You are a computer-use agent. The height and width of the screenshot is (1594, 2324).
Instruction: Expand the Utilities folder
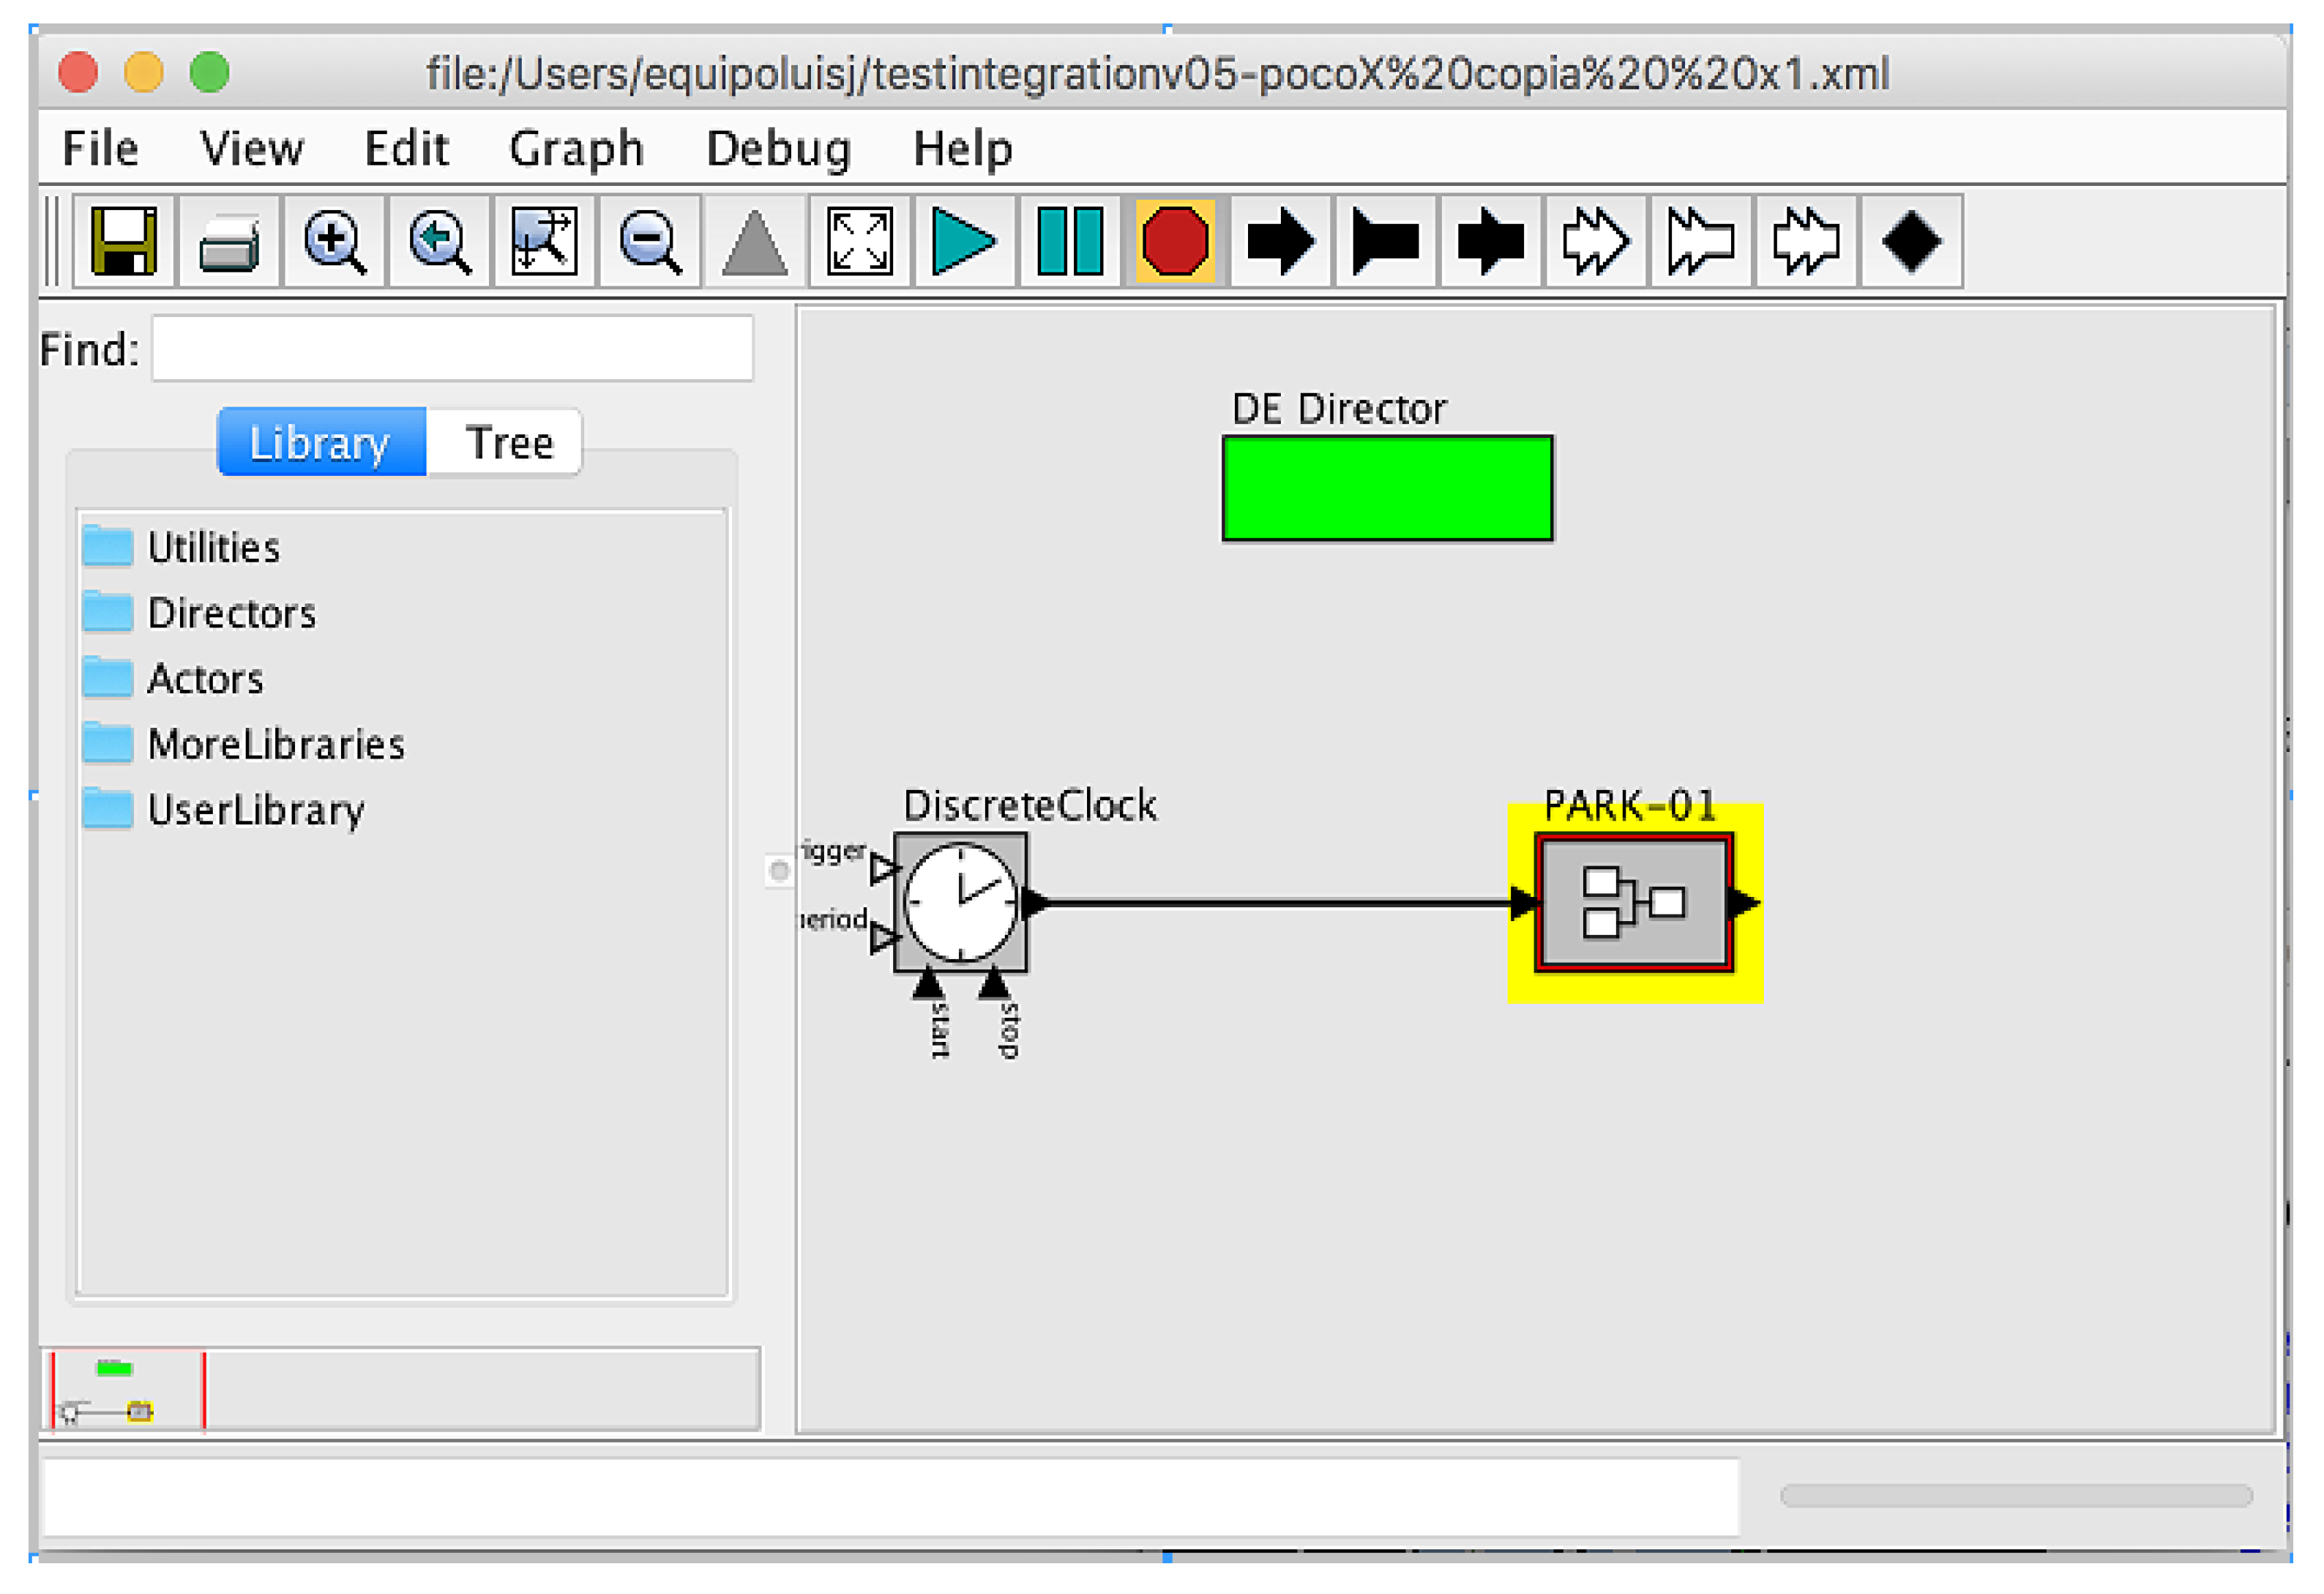tap(213, 548)
